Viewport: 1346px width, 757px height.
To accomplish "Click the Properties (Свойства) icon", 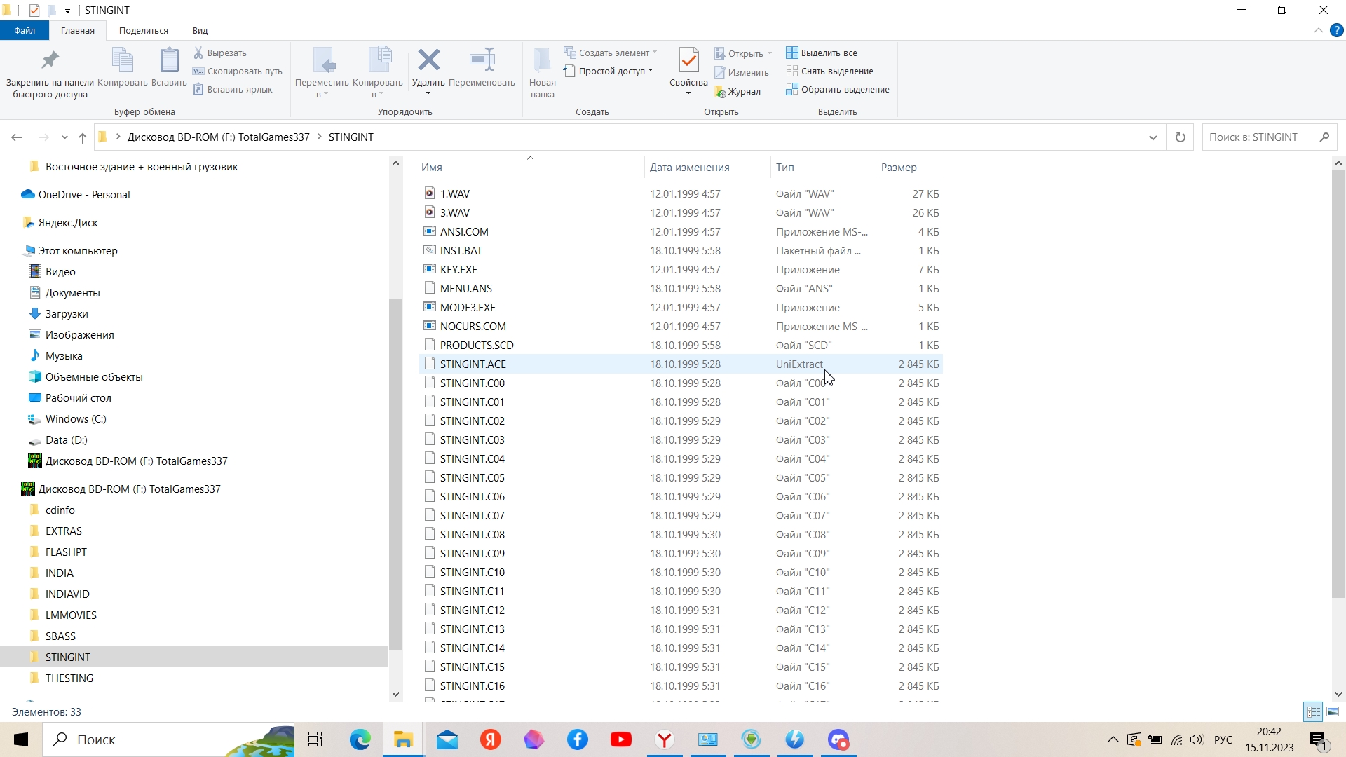I will pyautogui.click(x=688, y=63).
